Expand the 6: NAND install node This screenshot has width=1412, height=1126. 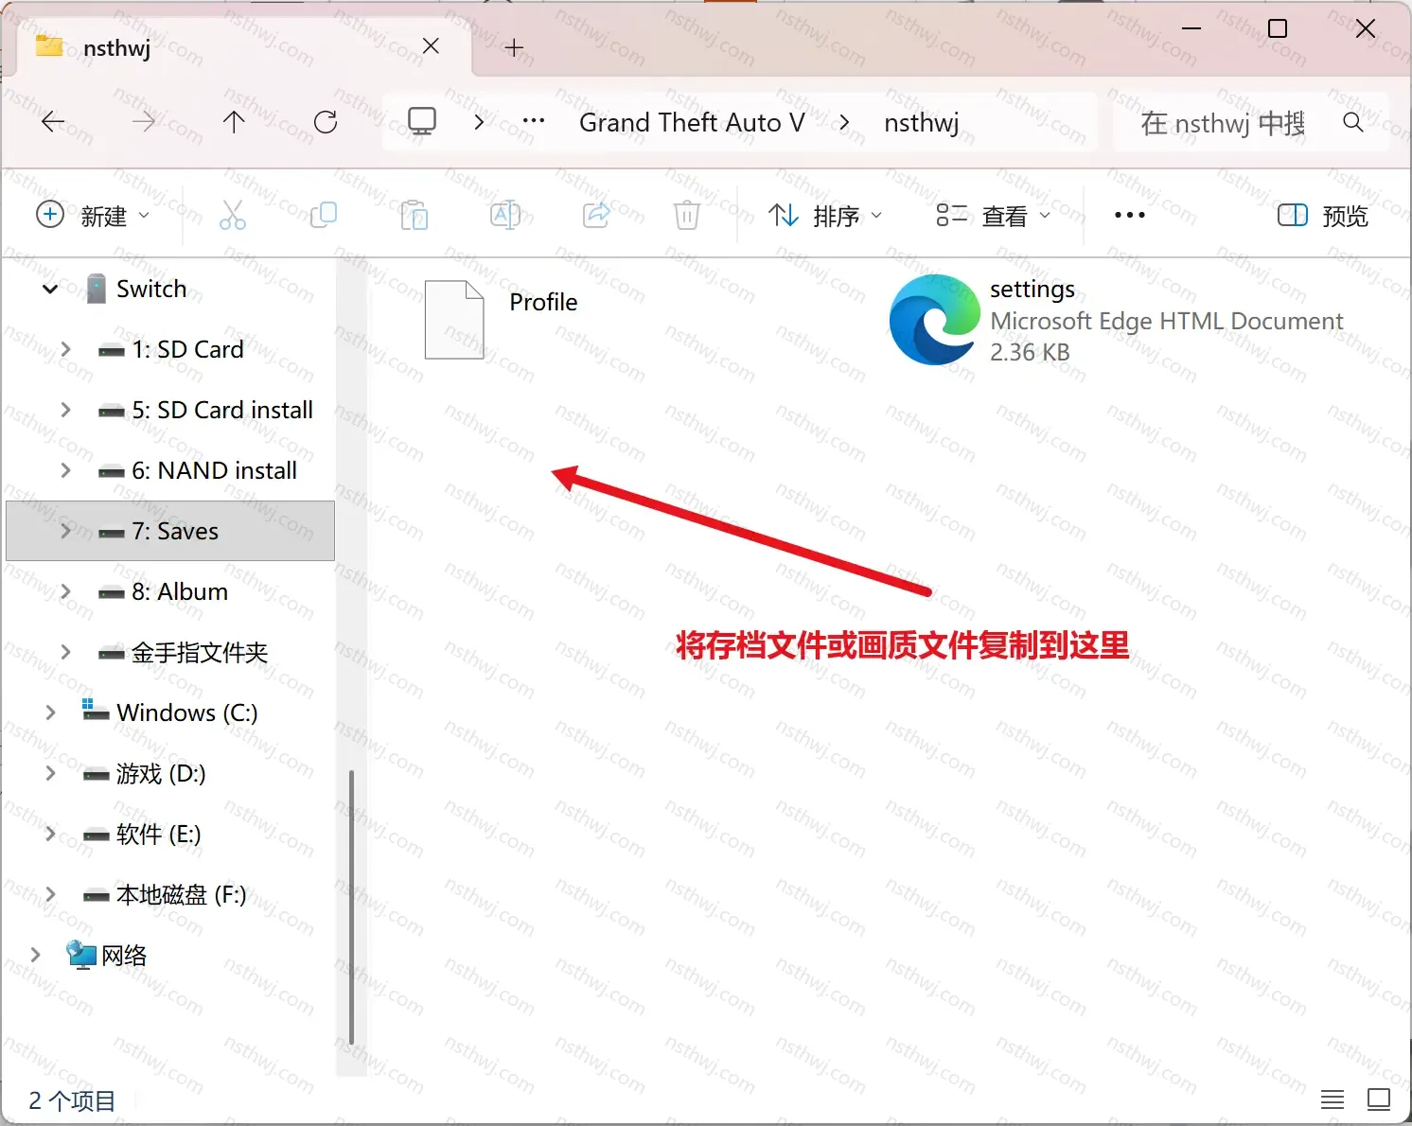point(65,470)
